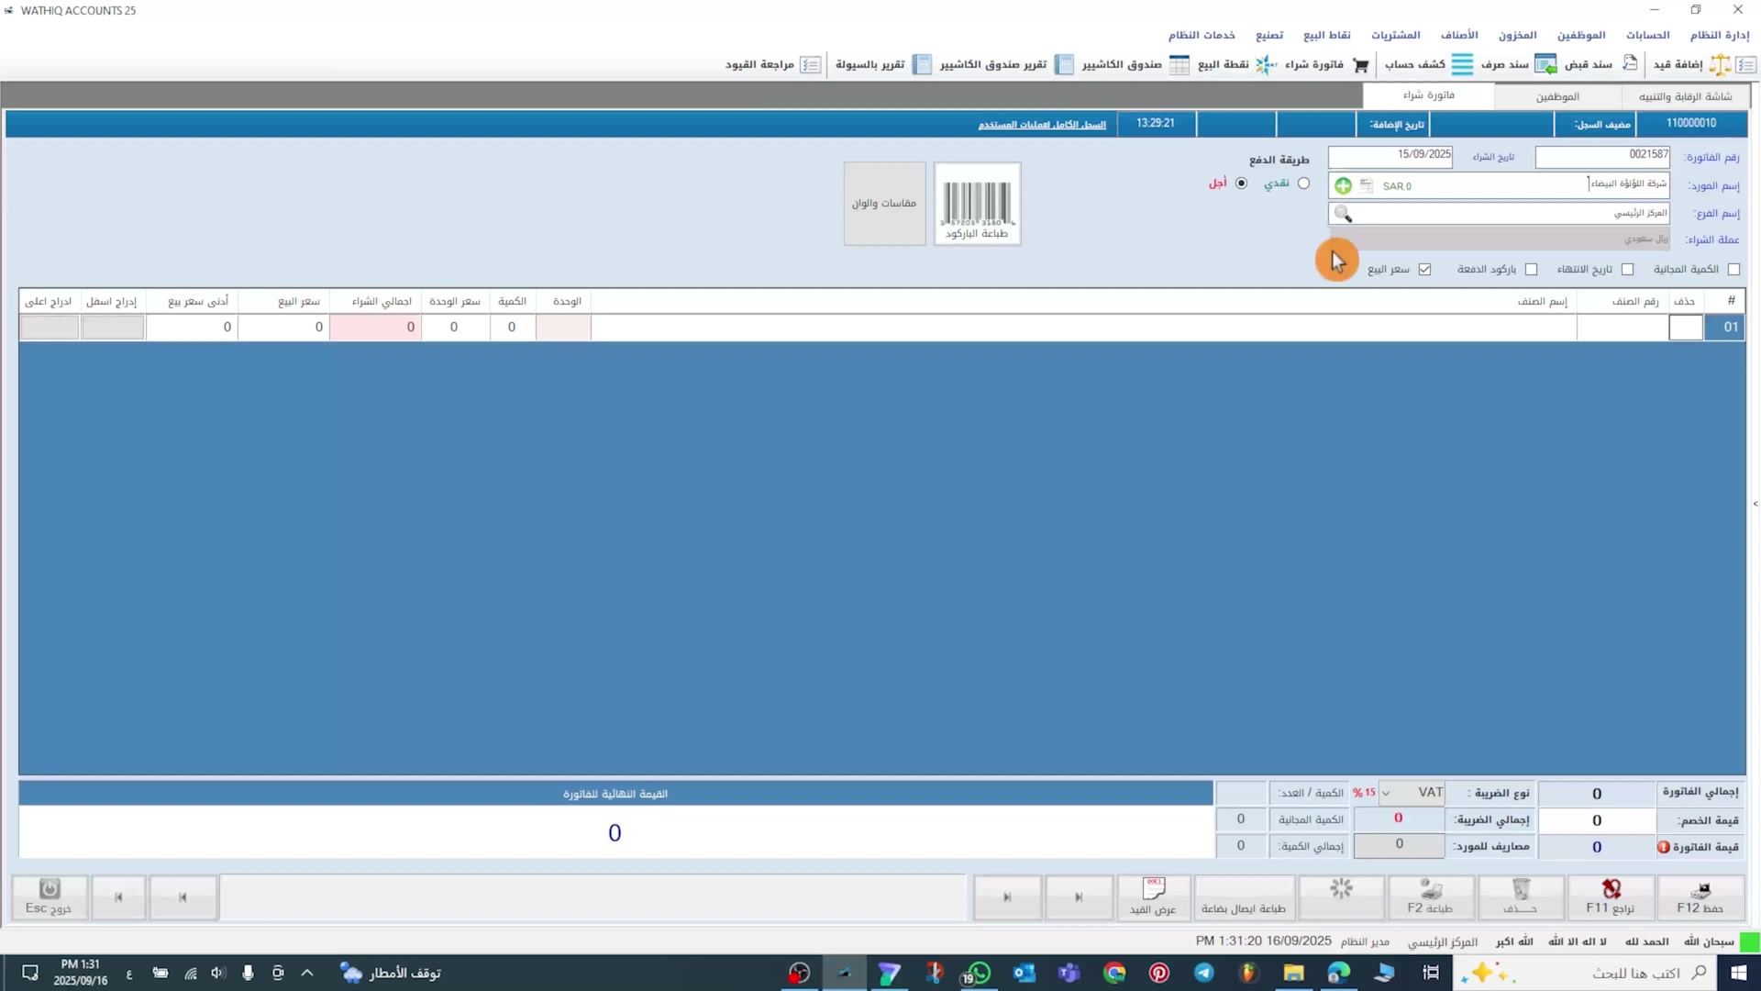
Task: Click the عرض القيد view entry button
Action: [x=1153, y=896]
